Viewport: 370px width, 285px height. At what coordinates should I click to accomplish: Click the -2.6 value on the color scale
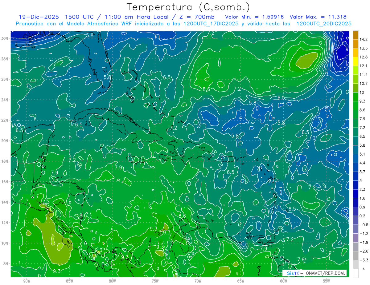pyautogui.click(x=364, y=251)
